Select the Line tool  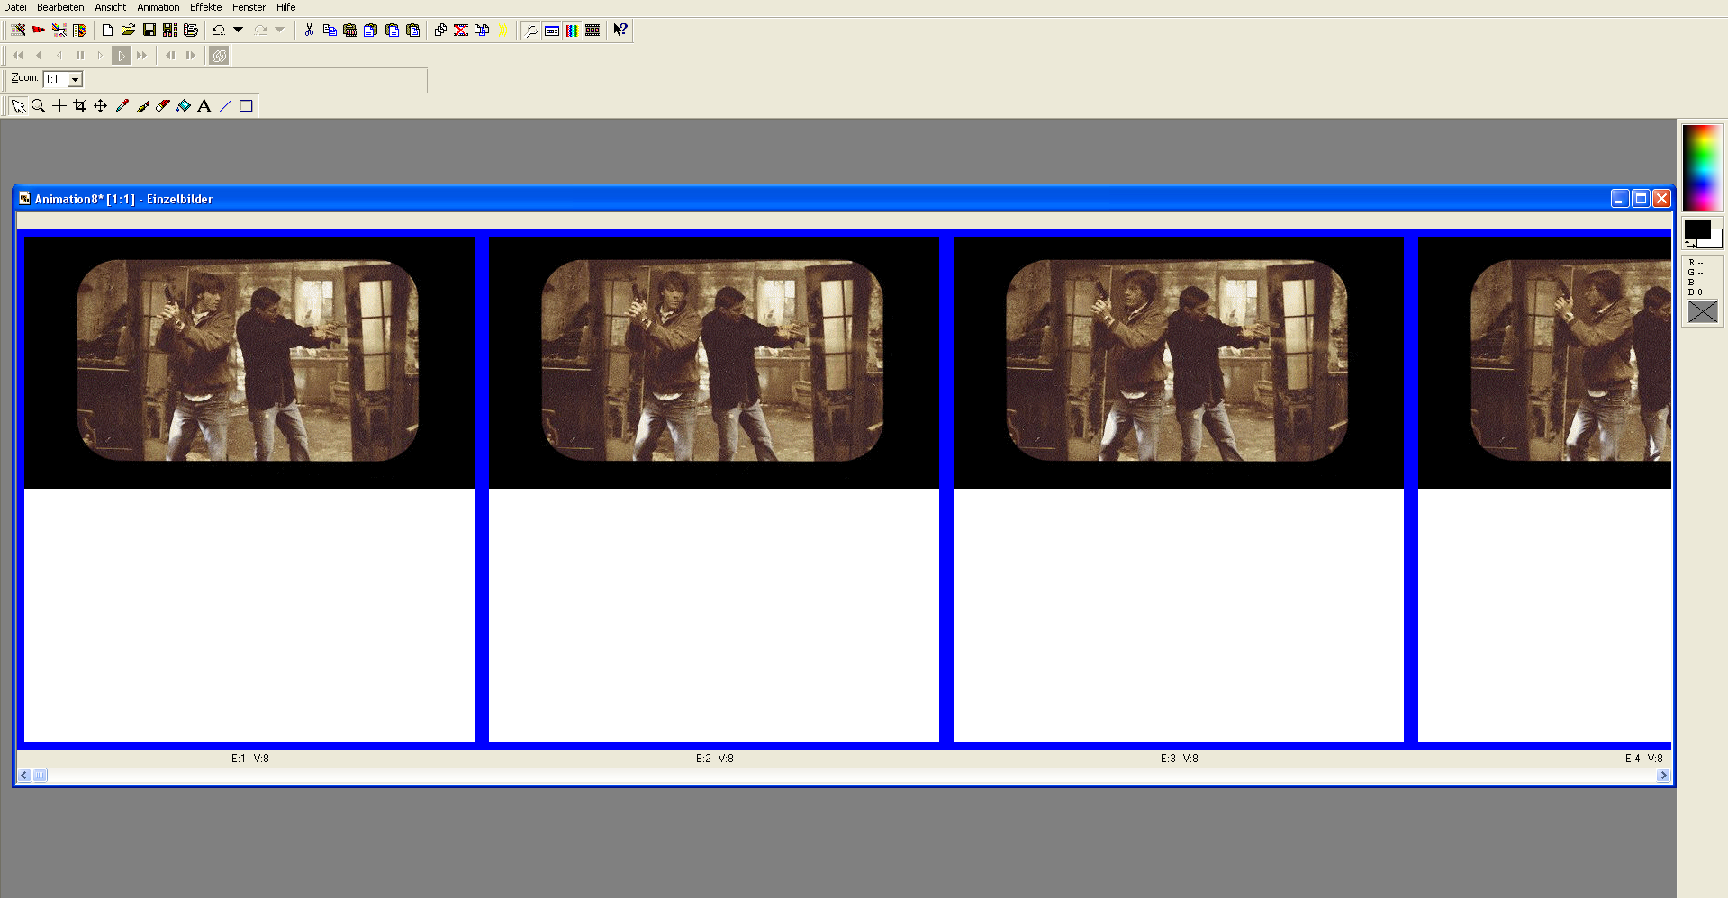[225, 106]
